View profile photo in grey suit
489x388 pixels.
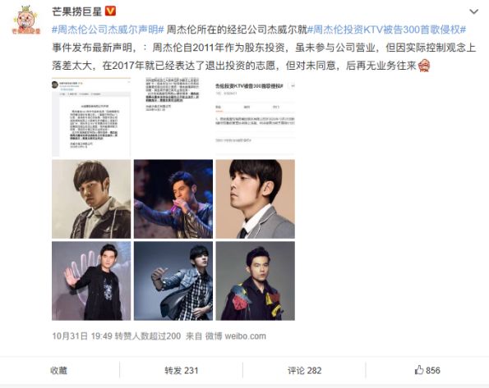(256, 199)
